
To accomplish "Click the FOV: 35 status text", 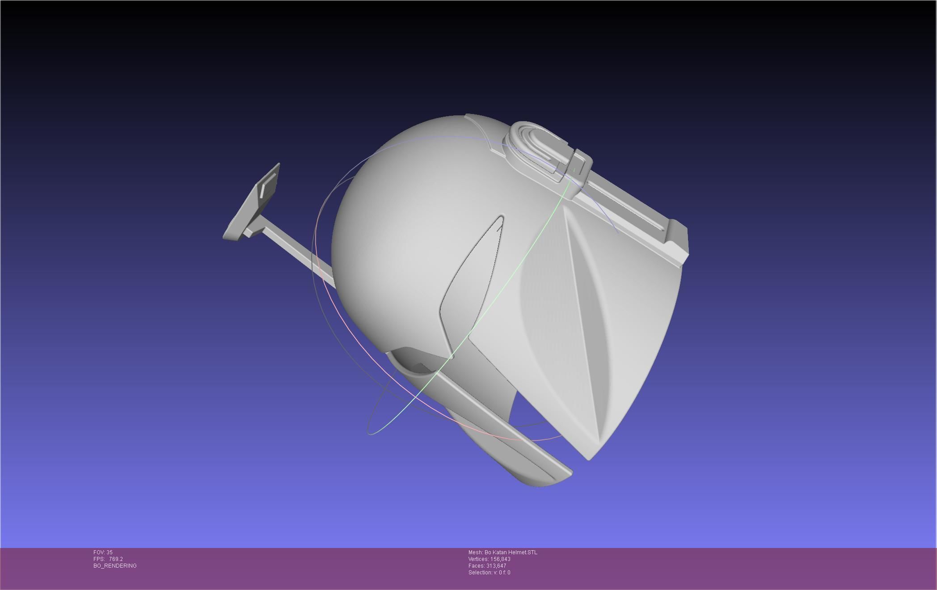I will (103, 552).
